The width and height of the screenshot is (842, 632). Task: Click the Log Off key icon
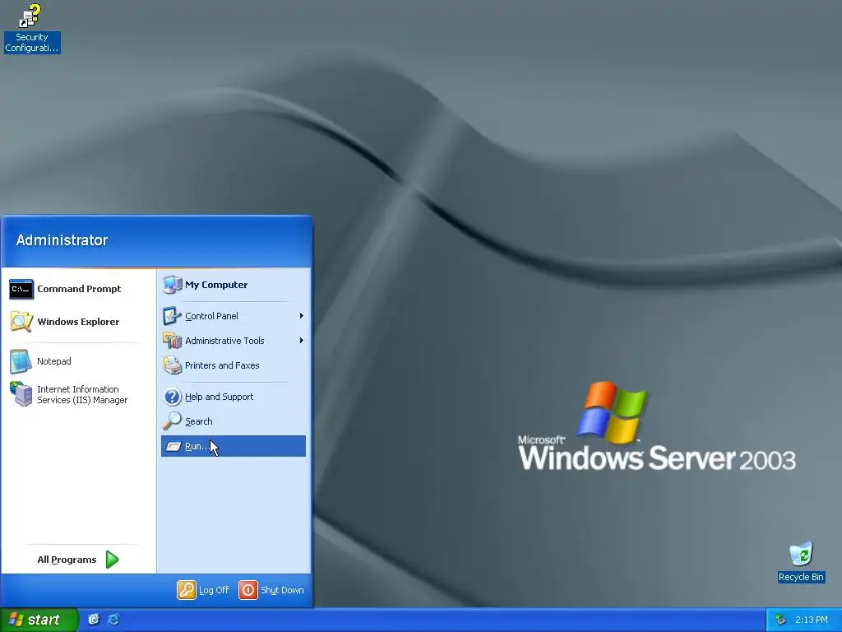click(187, 590)
